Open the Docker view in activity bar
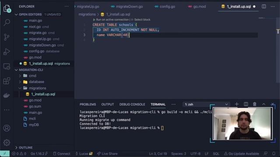 pyautogui.click(x=7, y=96)
